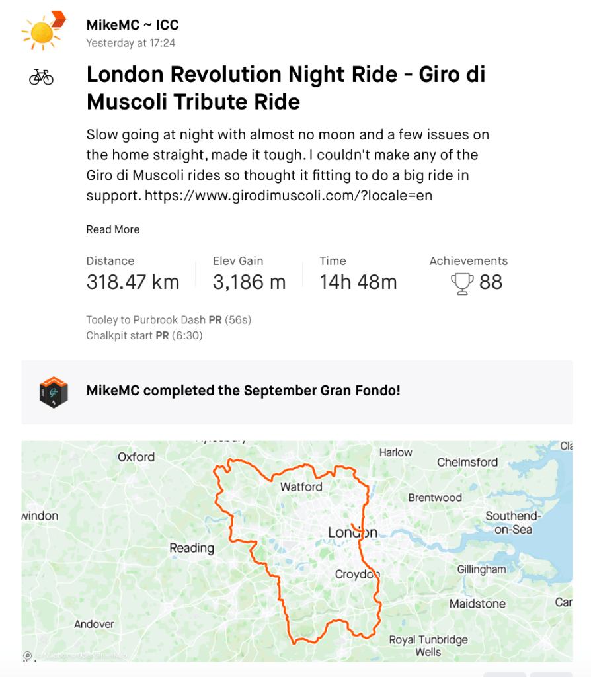
Task: Open Chalkpit start PR segment
Action: coord(120,335)
